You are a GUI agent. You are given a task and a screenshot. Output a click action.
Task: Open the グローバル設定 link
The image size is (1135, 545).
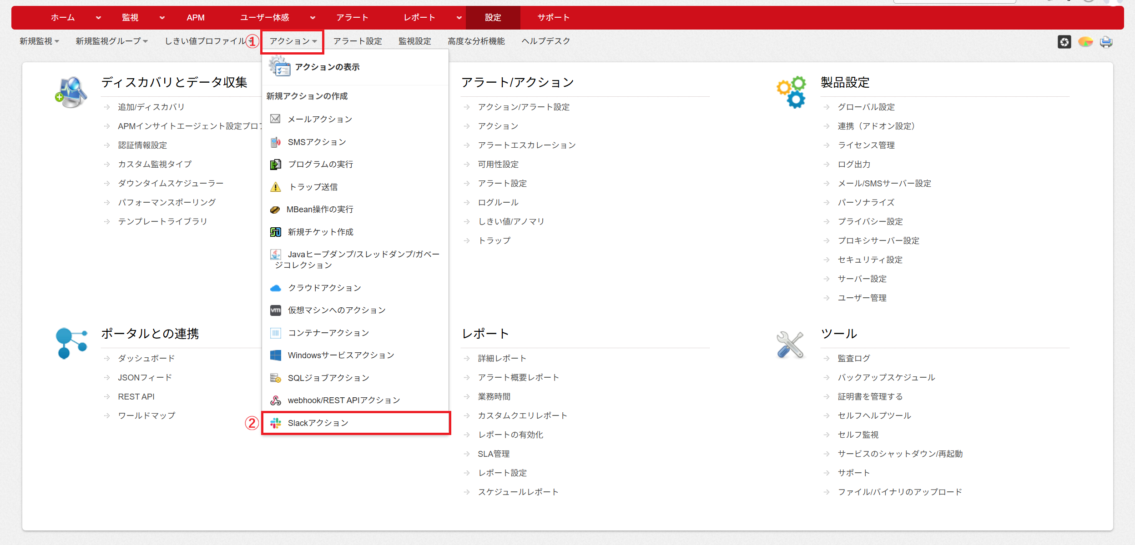866,107
